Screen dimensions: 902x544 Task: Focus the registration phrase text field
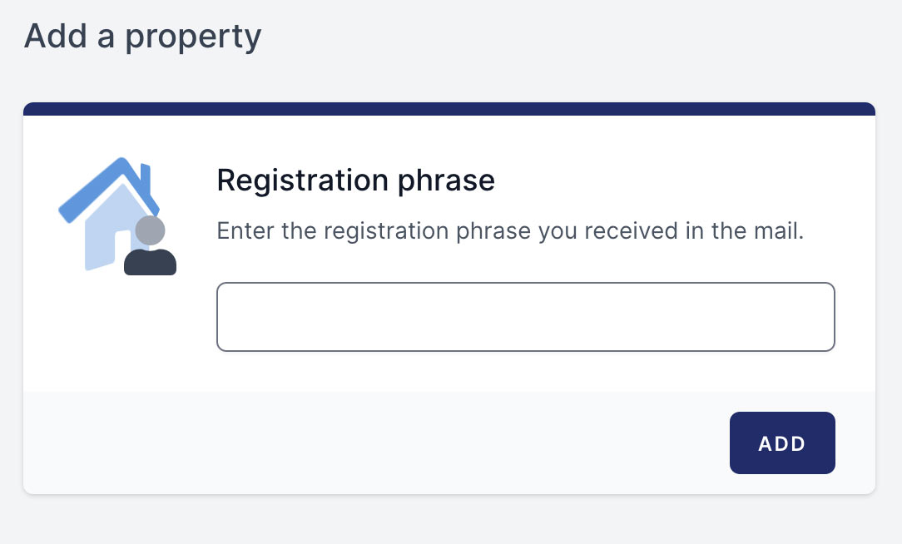[x=525, y=317]
